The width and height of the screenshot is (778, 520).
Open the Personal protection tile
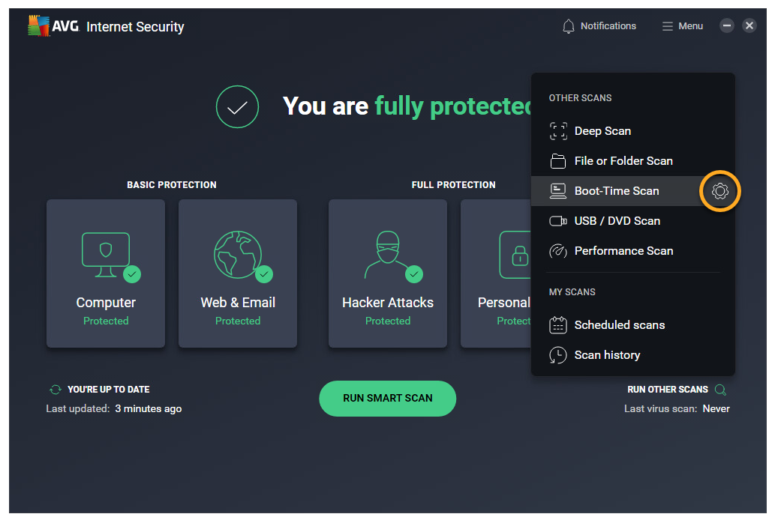(496, 273)
